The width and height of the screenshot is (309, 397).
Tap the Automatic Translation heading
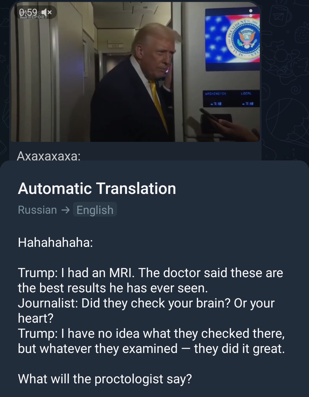click(97, 188)
